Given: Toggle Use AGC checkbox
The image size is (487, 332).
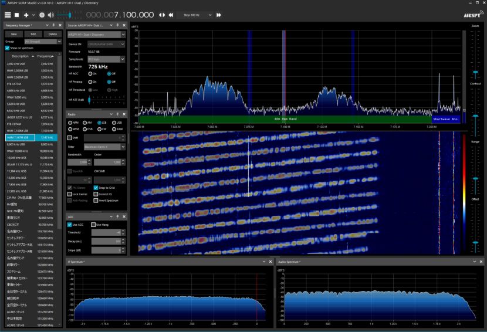Looking at the screenshot, I should pyautogui.click(x=70, y=225).
